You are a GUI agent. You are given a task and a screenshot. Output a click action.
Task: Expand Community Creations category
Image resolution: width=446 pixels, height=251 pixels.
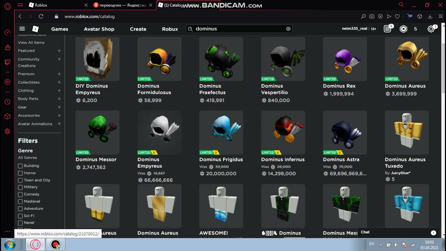pyautogui.click(x=59, y=59)
